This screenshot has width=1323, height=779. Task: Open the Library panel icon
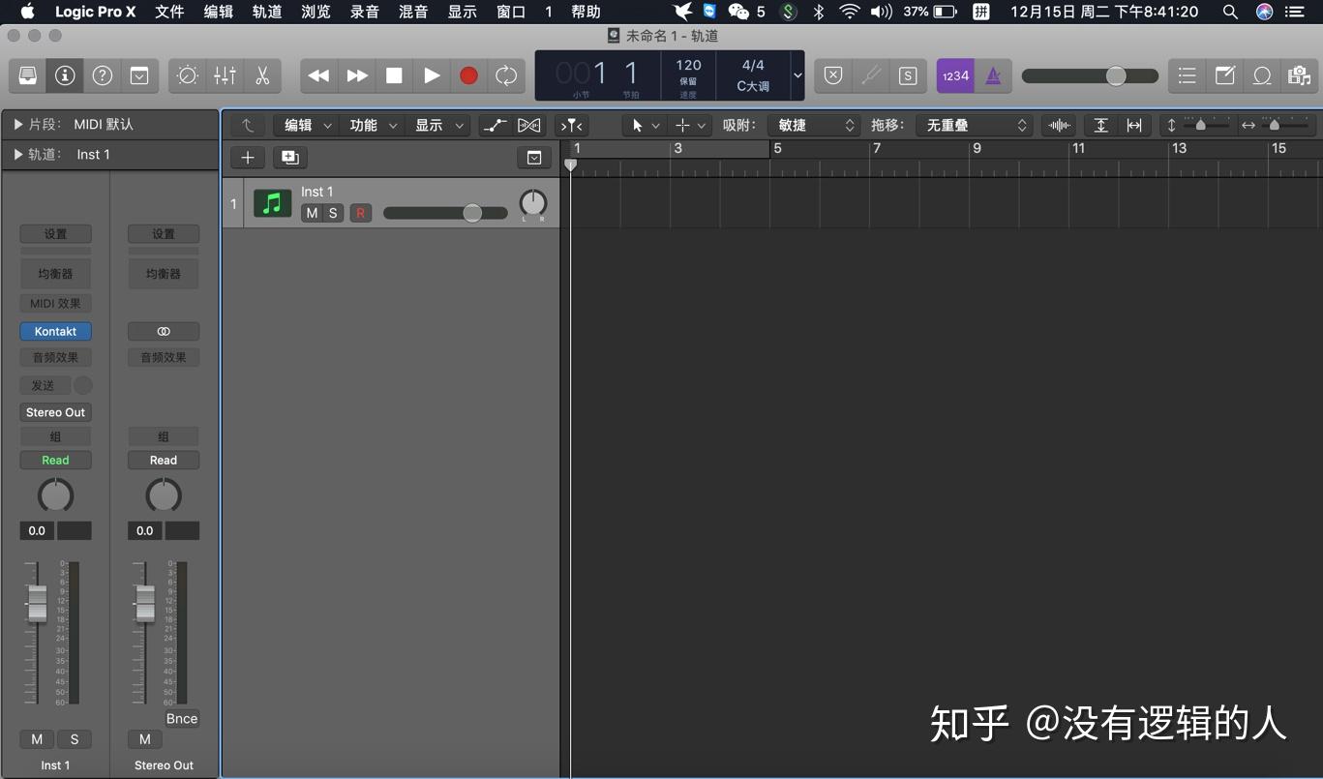click(28, 75)
